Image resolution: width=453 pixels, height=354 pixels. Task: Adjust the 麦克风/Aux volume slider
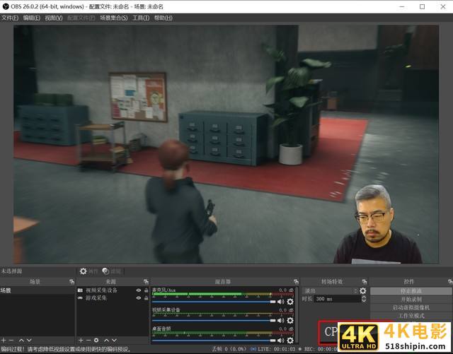pos(212,302)
